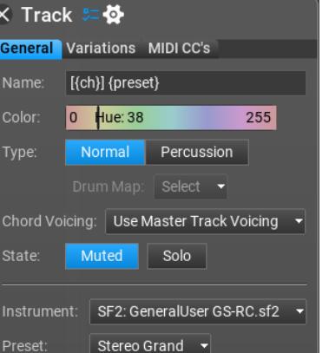Adjust the Color hue slider
The height and width of the screenshot is (353, 329).
[x=171, y=118]
